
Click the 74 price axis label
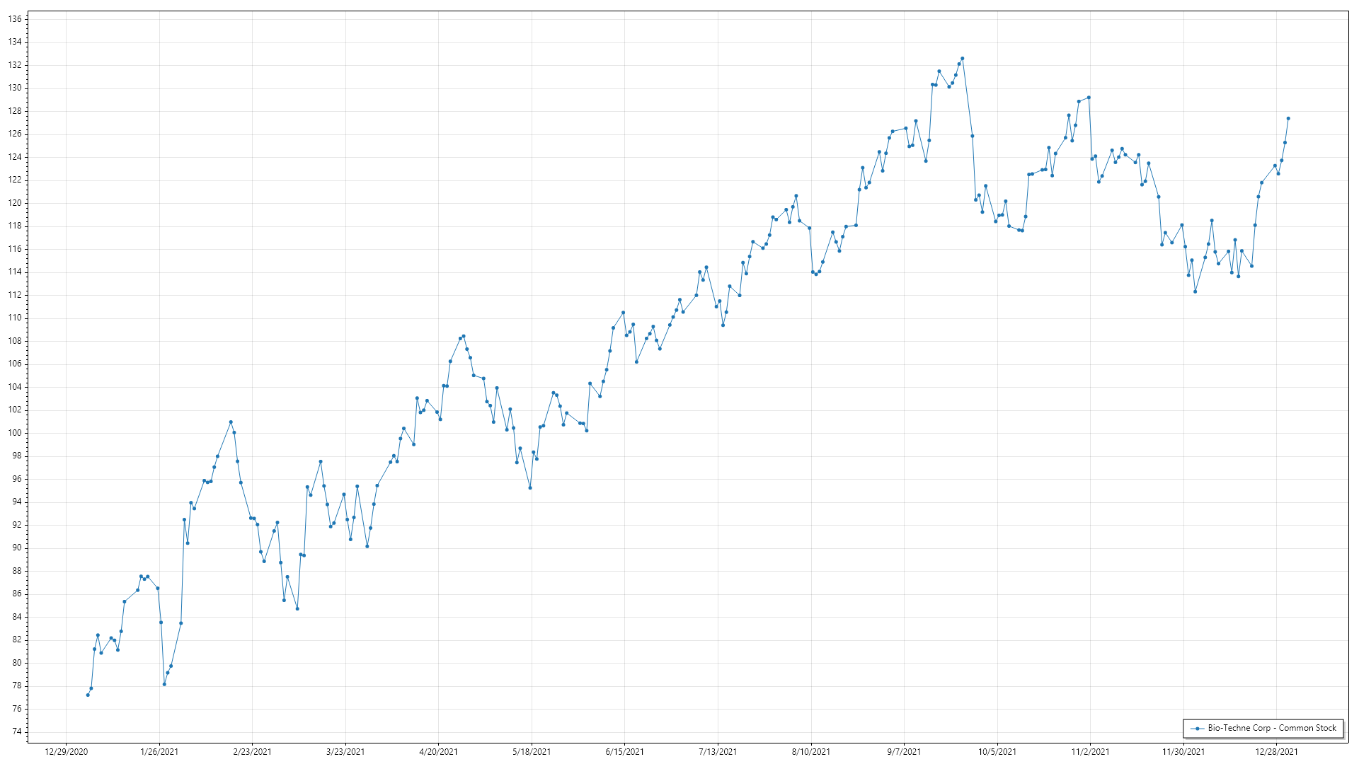[x=17, y=731]
